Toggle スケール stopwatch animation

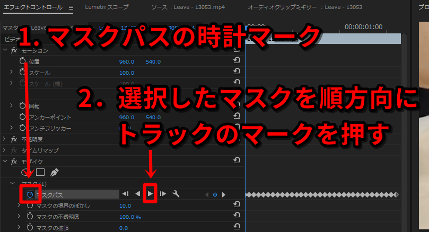[22, 72]
